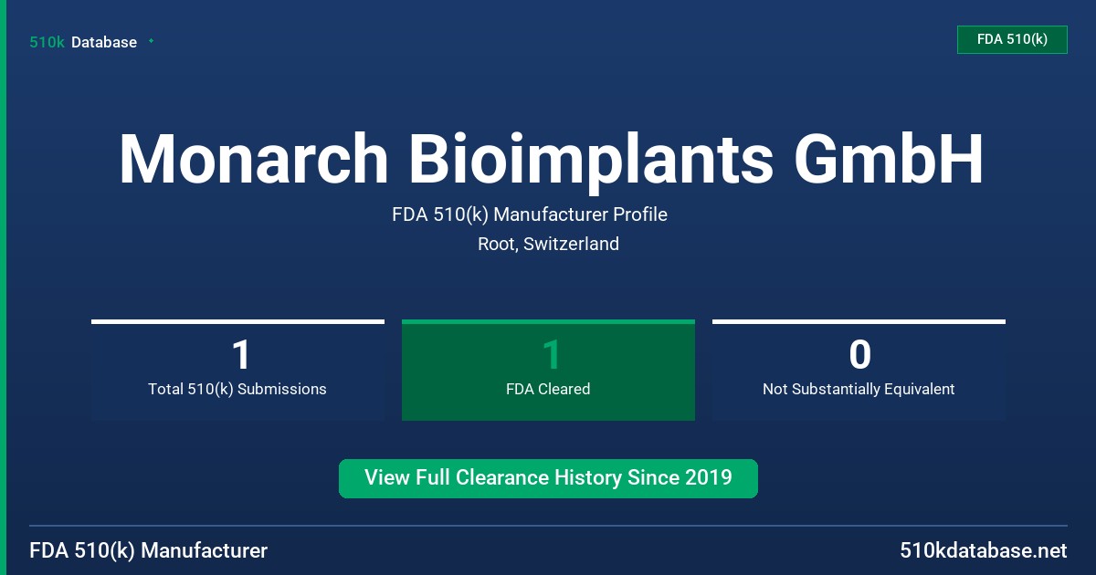1096x575 pixels.
Task: Click the 510k Database logo text
Action: click(x=83, y=42)
